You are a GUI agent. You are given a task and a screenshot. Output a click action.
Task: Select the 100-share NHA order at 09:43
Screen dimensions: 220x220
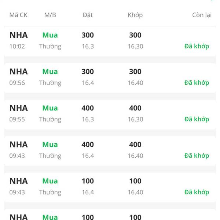110,187
